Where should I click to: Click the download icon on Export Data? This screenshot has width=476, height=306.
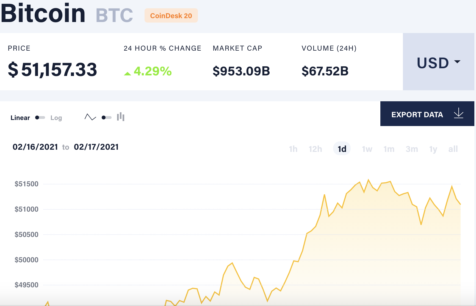[x=458, y=114]
